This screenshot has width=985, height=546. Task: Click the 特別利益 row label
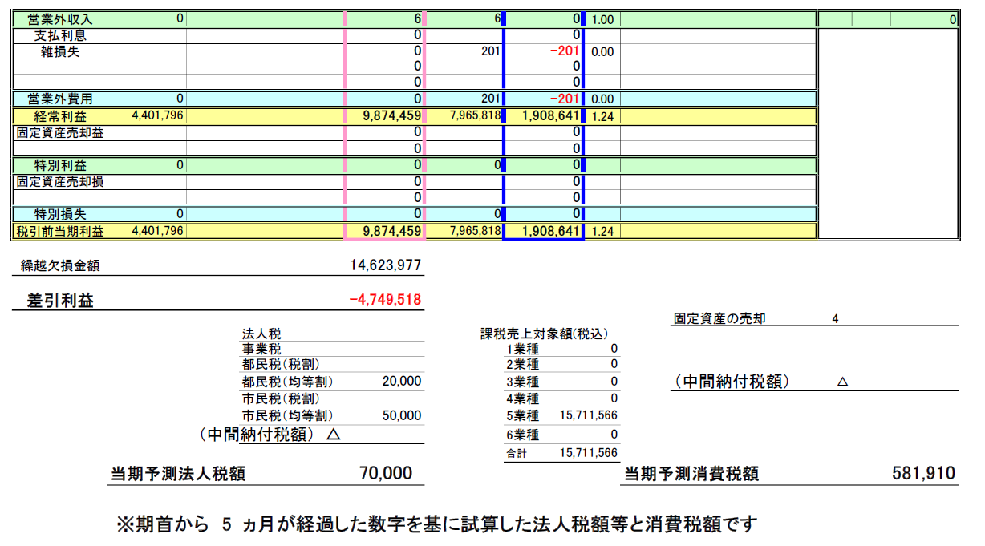[59, 165]
